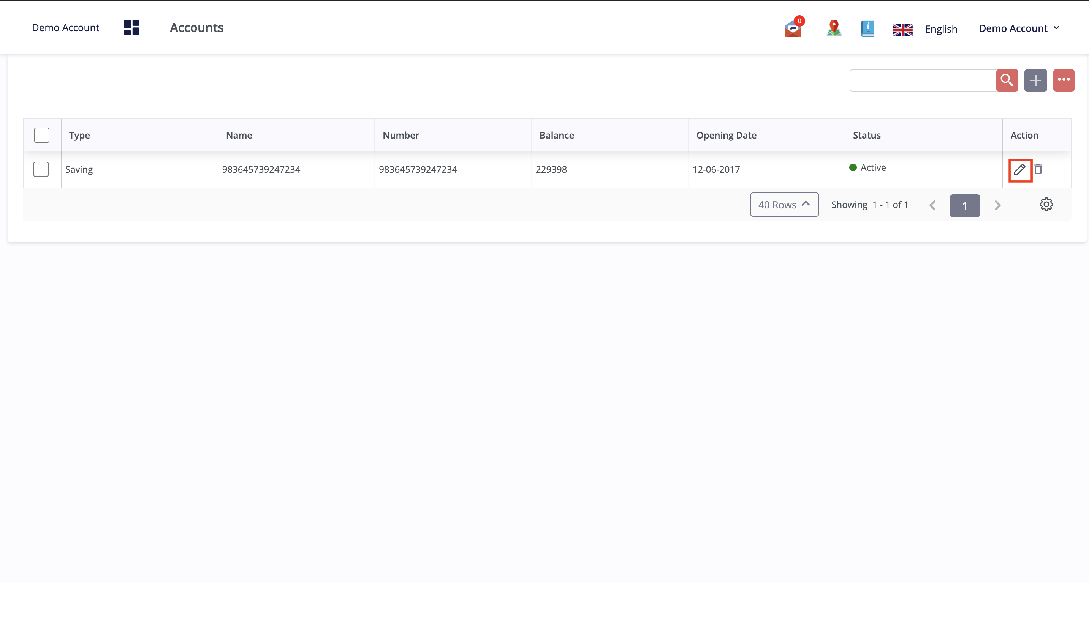Click the previous page navigation button
This screenshot has width=1089, height=621.
(x=933, y=205)
